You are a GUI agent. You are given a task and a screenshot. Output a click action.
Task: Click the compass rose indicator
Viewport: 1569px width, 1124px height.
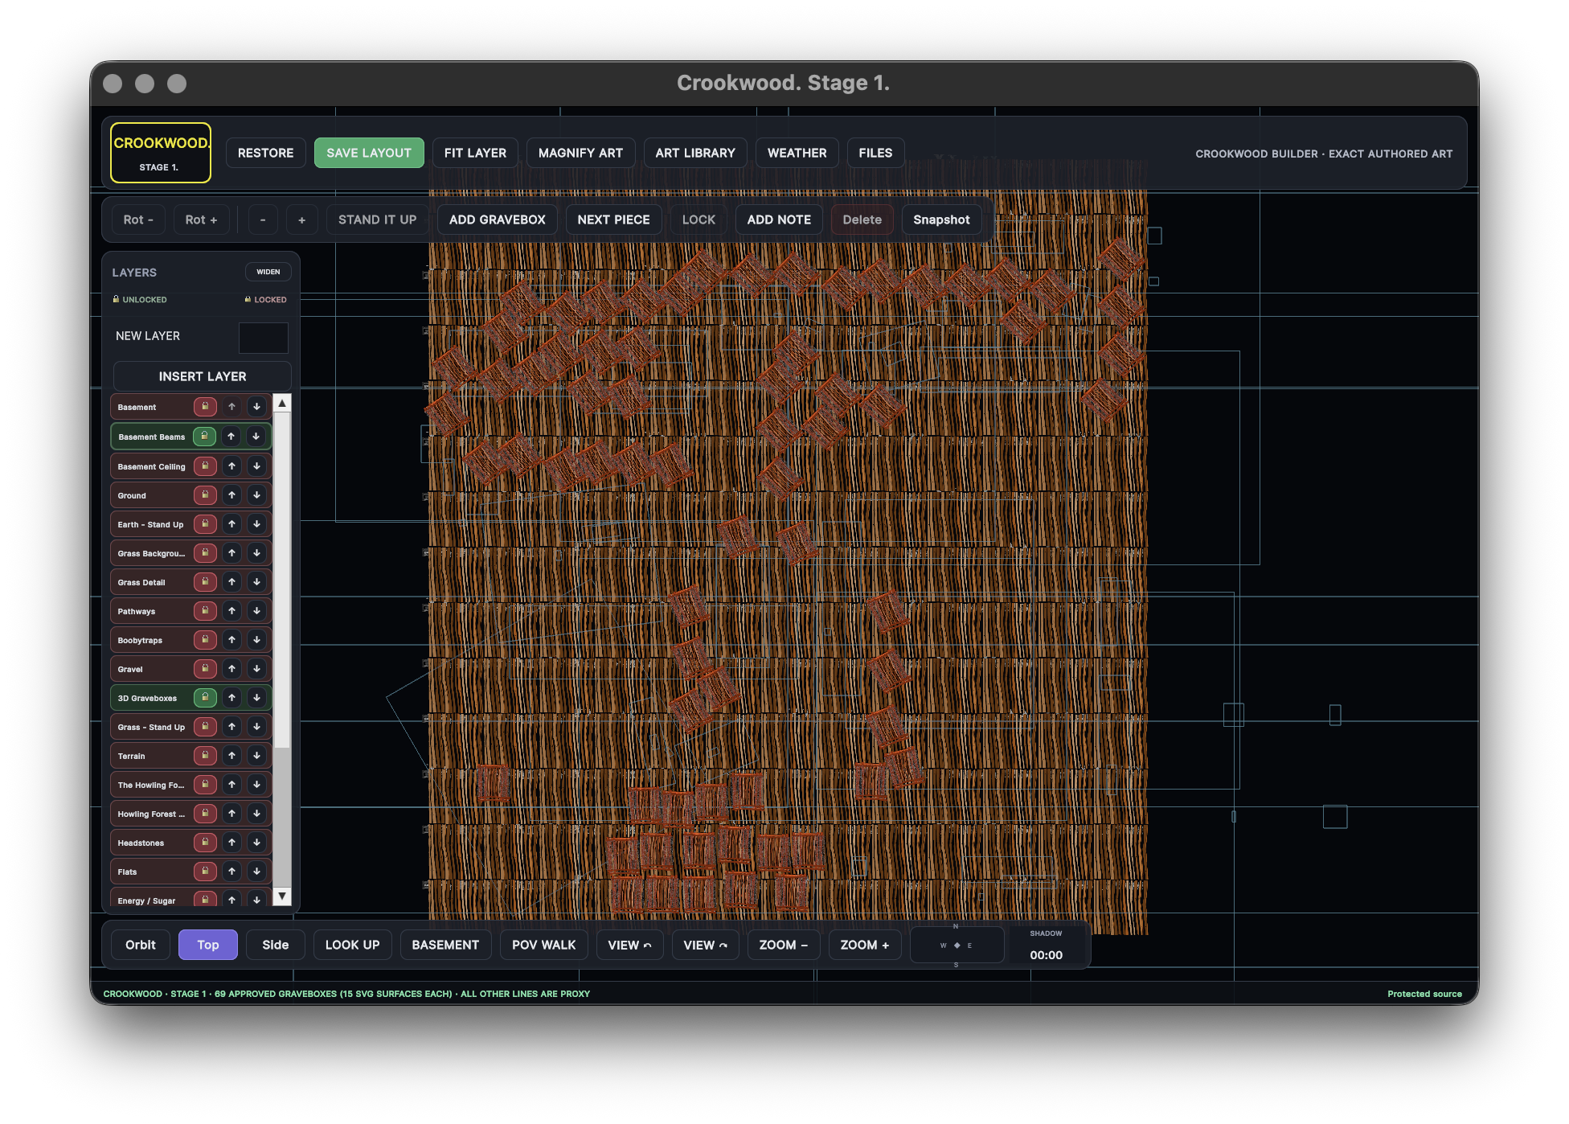point(957,946)
